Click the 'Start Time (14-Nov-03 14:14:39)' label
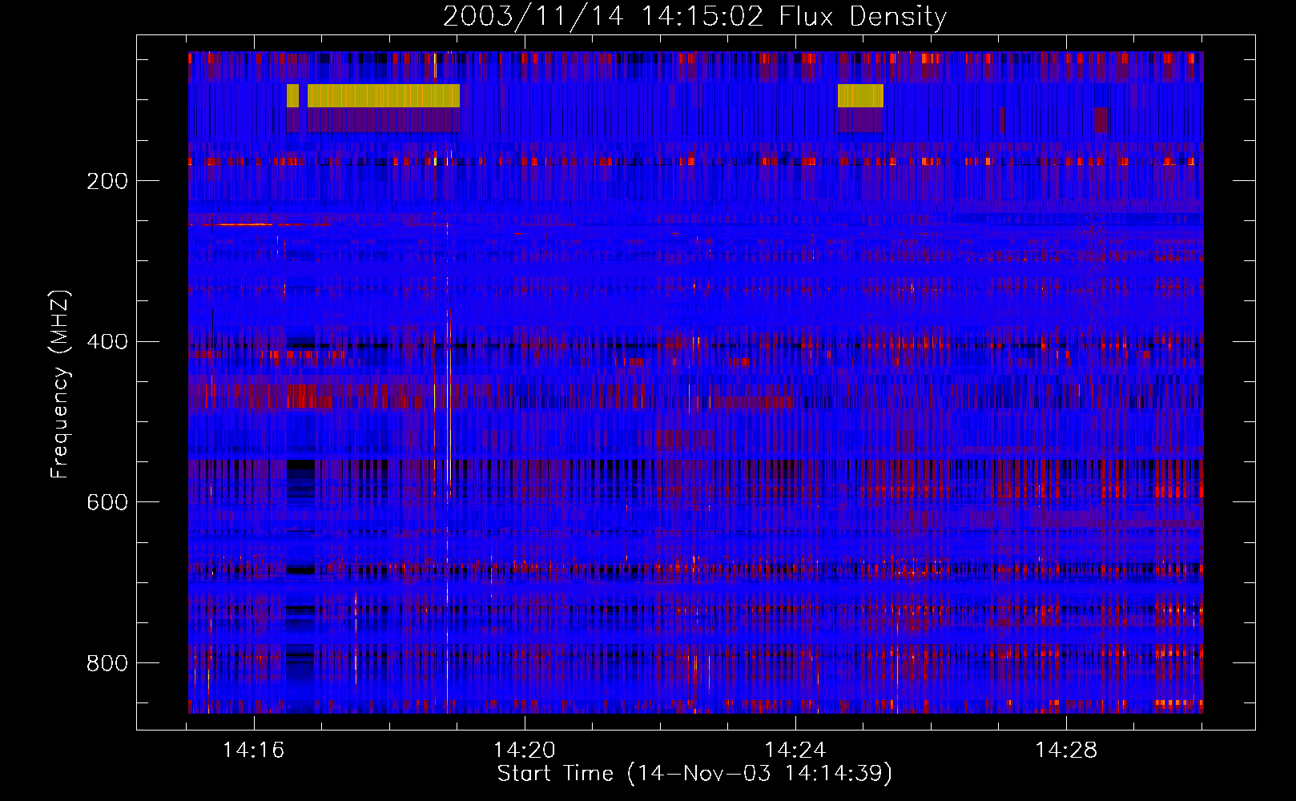 (x=694, y=774)
